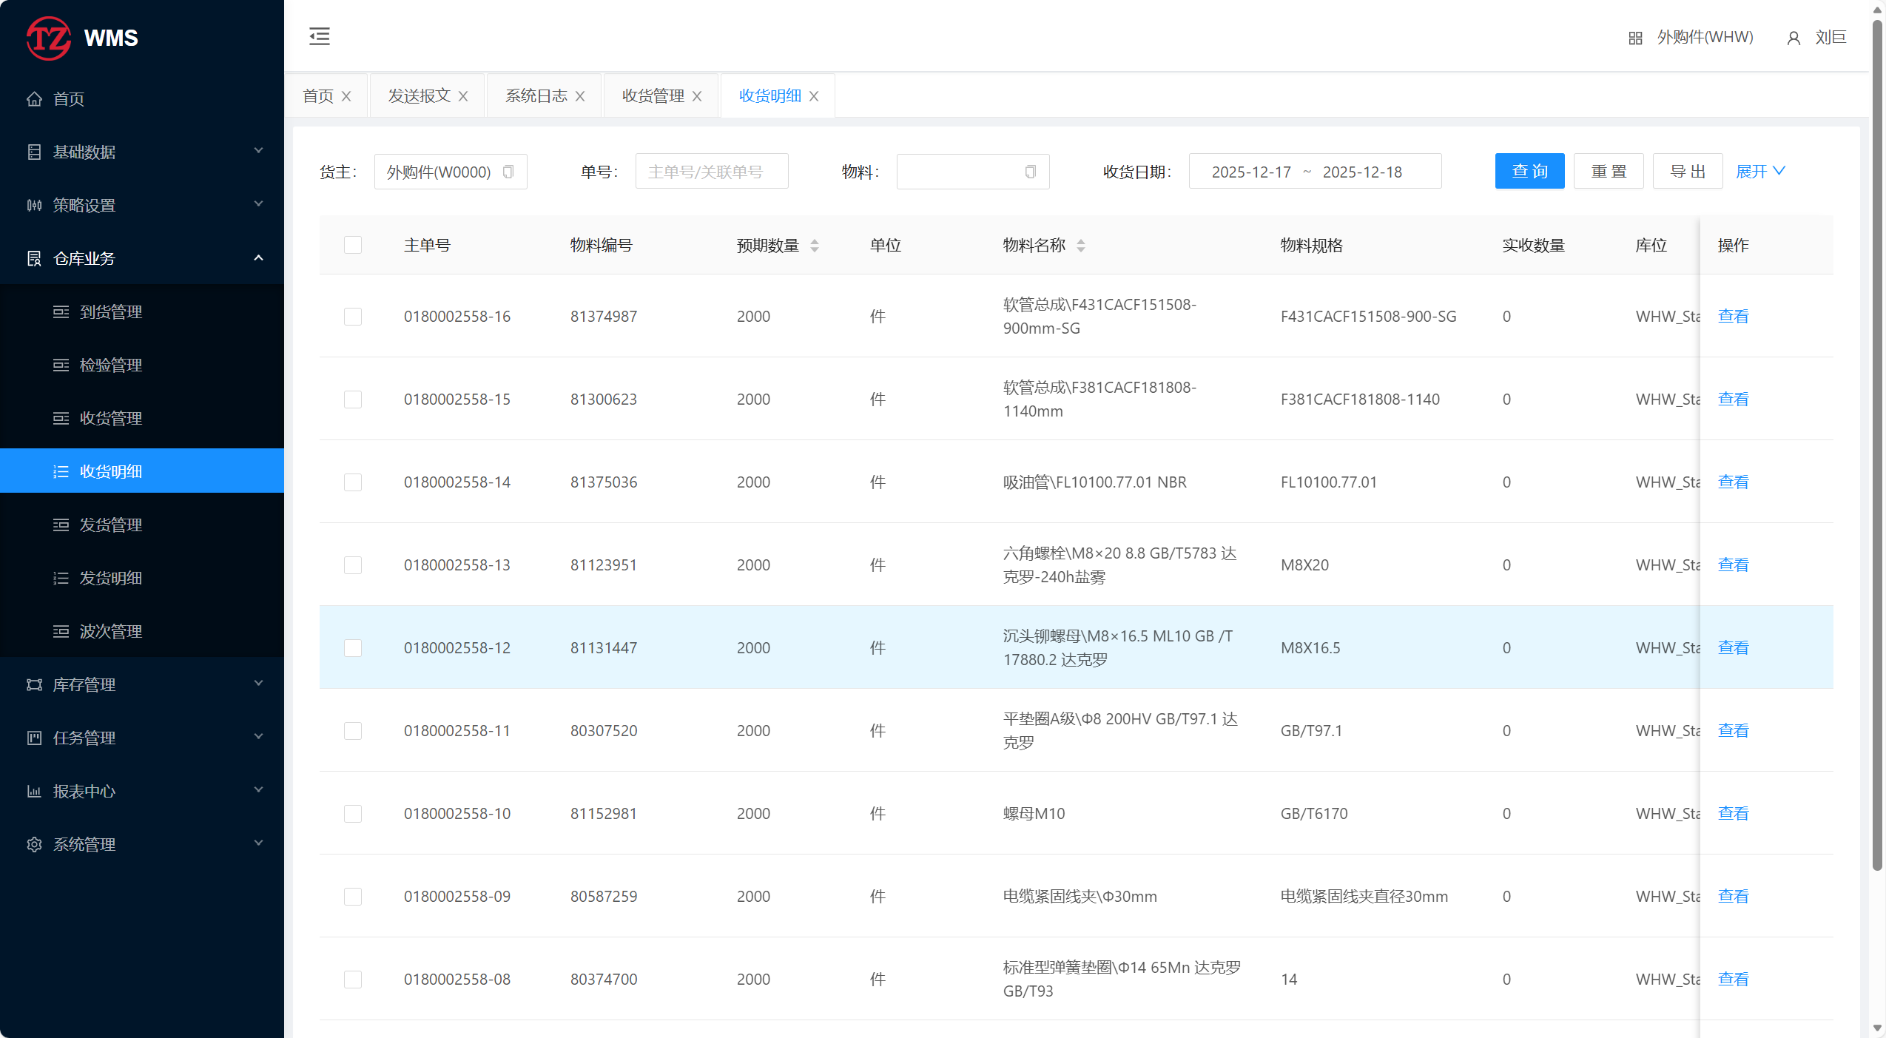Viewport: 1886px width, 1038px height.
Task: Expand more filters with 展开
Action: coord(1759,172)
